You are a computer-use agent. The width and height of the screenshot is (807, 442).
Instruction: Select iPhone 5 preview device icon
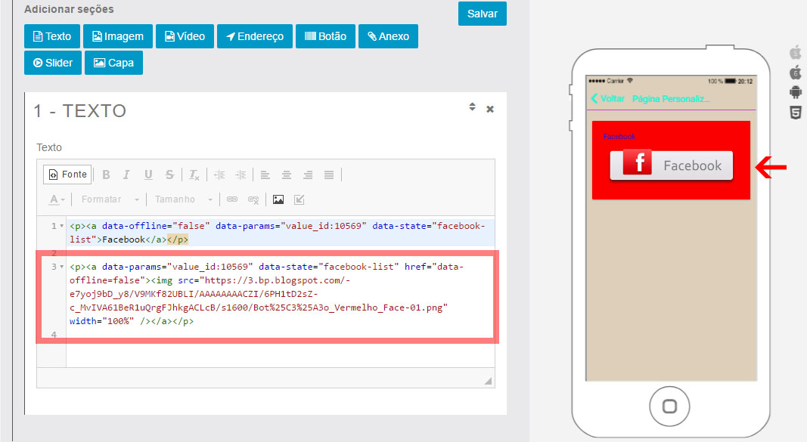click(x=796, y=52)
